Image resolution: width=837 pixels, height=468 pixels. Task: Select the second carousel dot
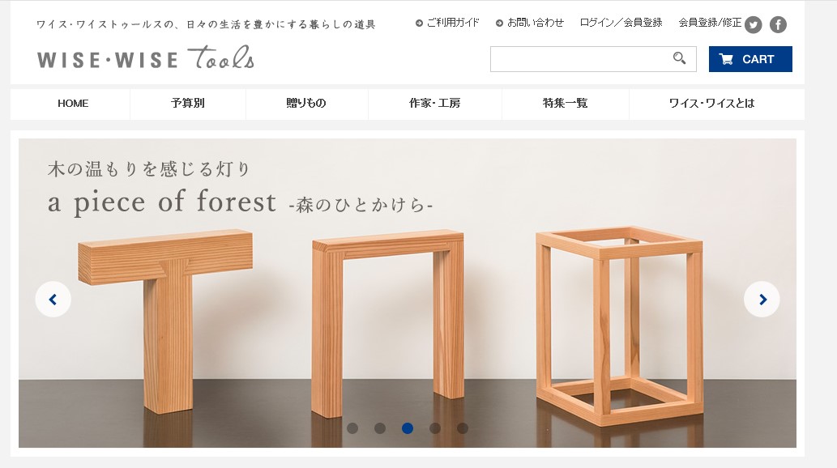click(380, 428)
